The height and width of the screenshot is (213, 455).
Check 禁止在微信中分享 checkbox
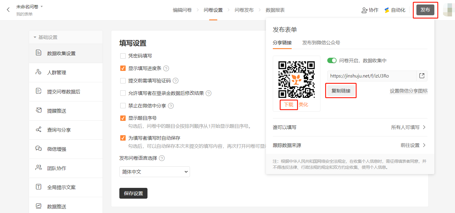tap(123, 106)
